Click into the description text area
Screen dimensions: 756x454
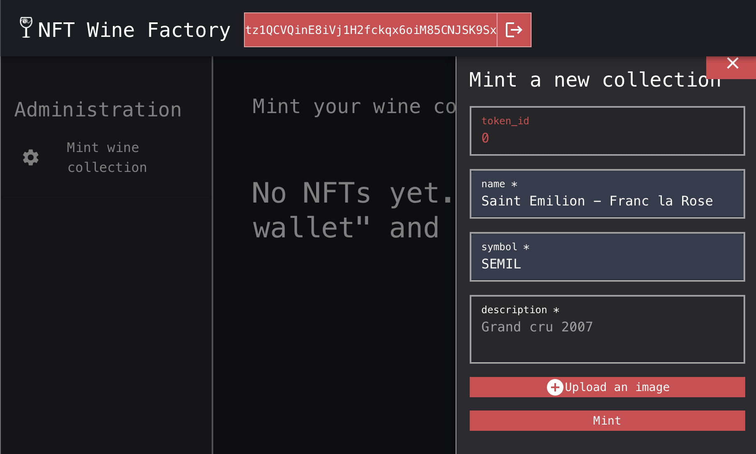(x=607, y=336)
